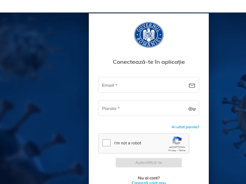Check the I'm not a robot box

pyautogui.click(x=106, y=143)
